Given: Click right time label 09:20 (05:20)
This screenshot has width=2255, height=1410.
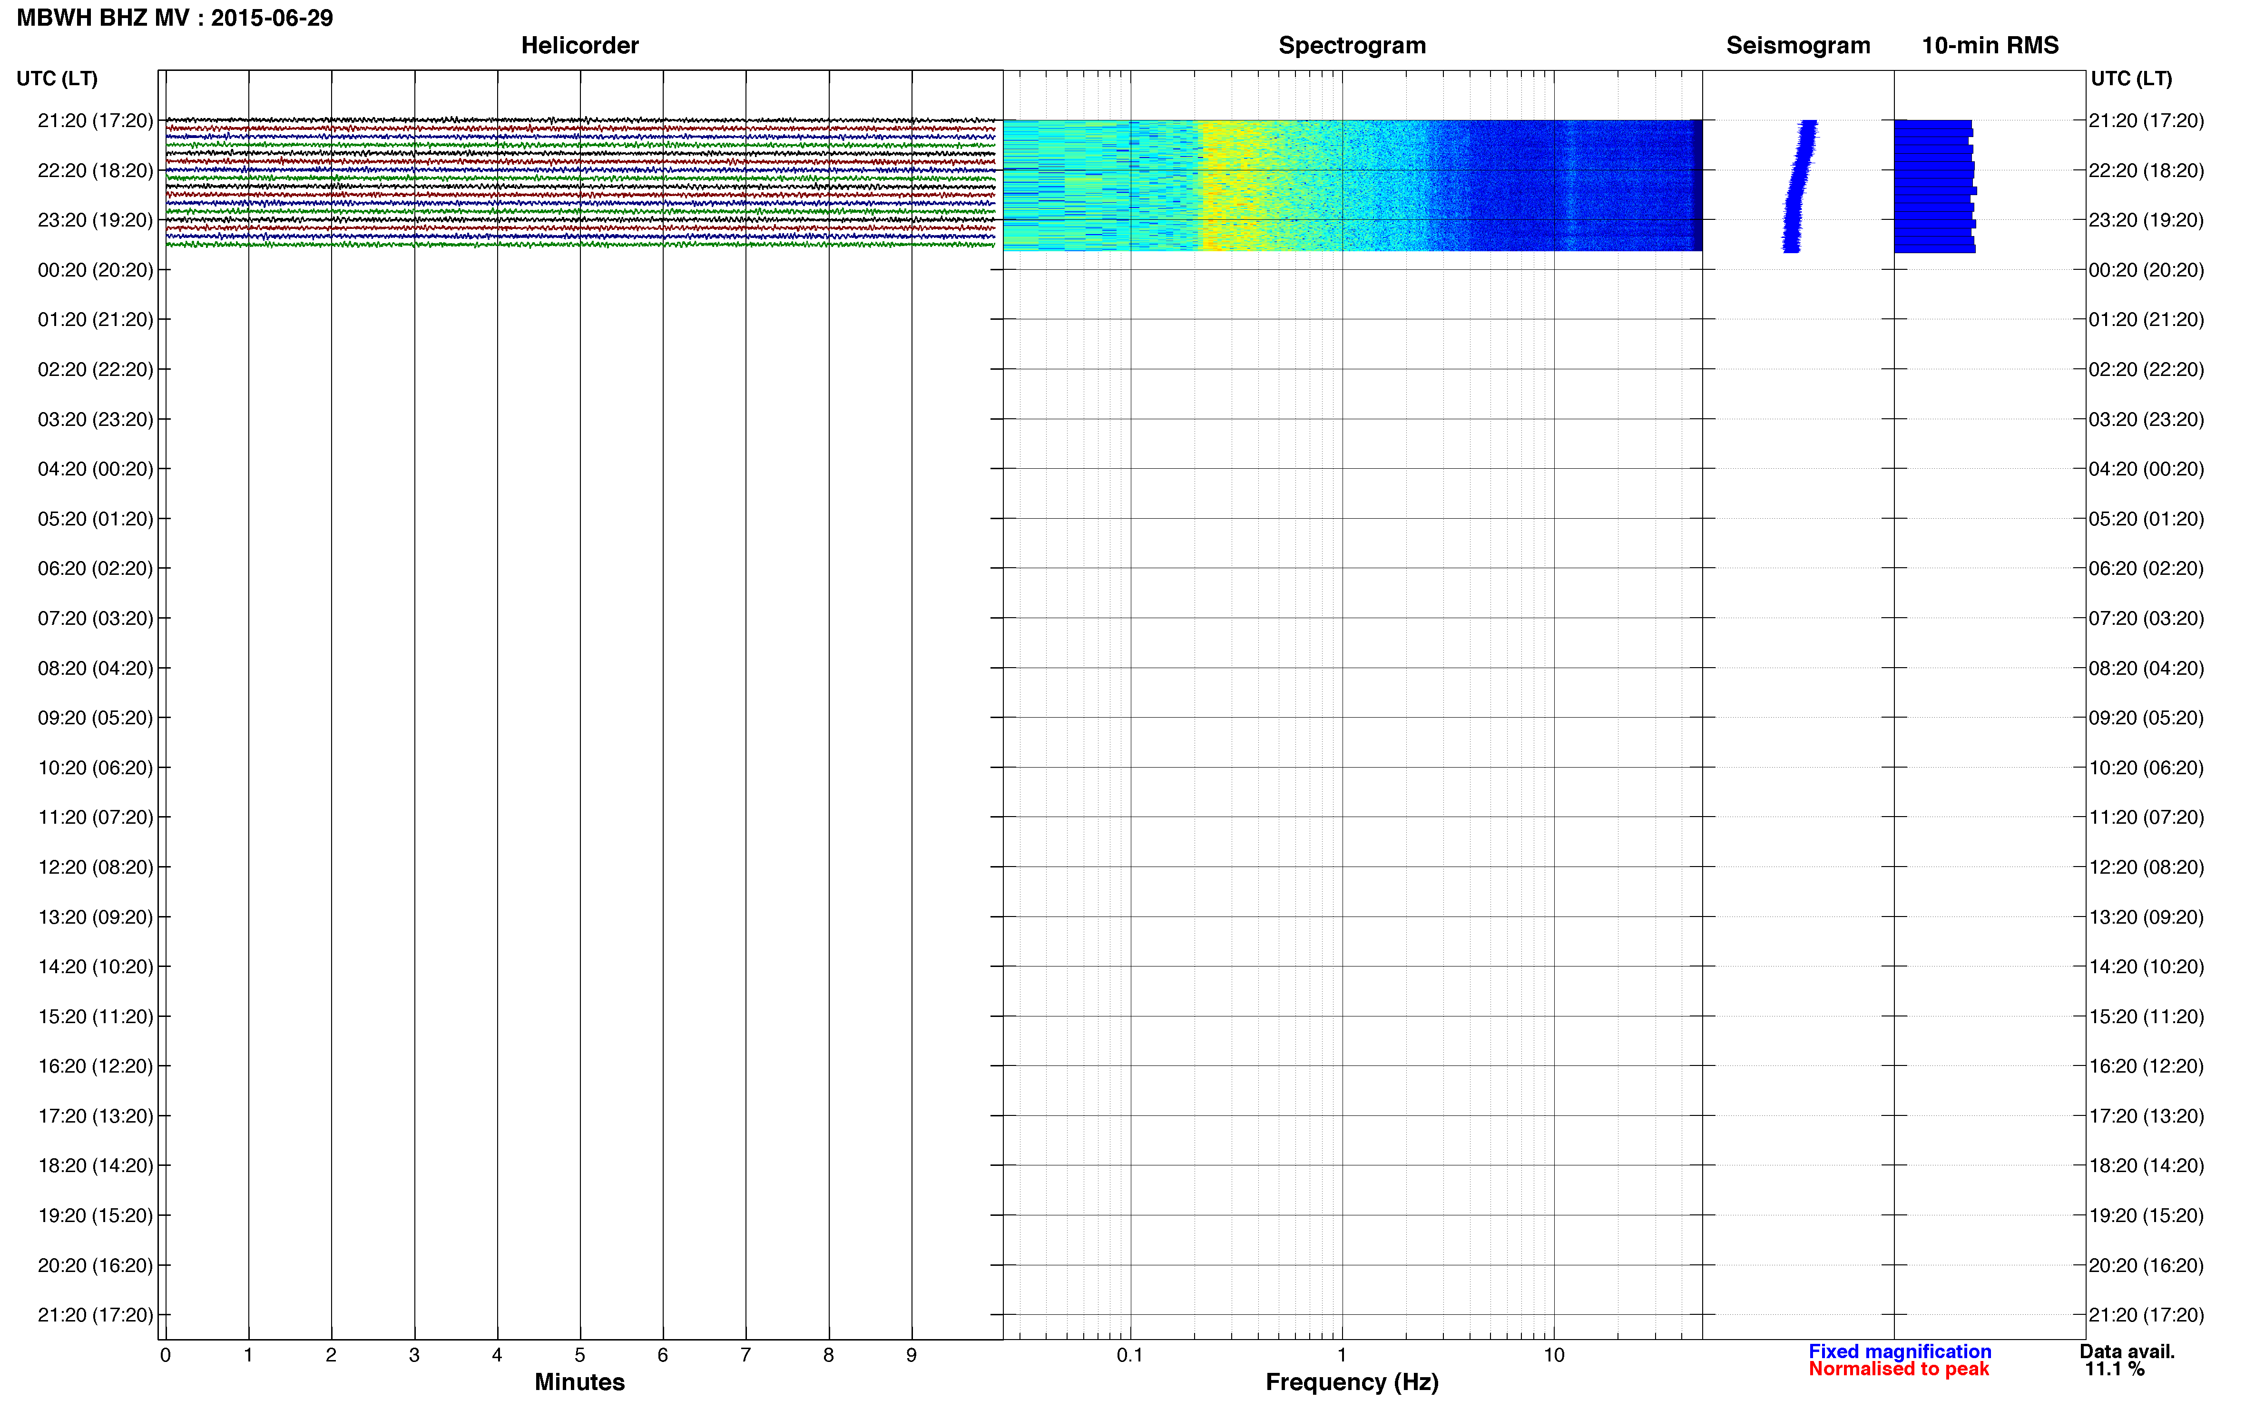Looking at the screenshot, I should pos(2146,718).
